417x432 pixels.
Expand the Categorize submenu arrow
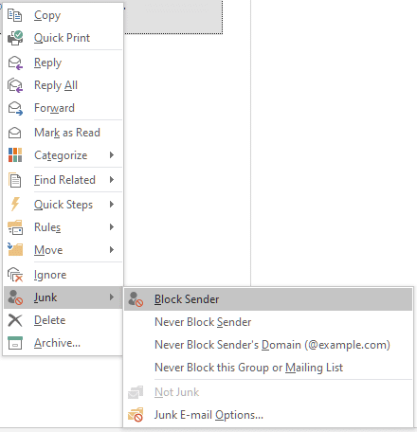click(x=111, y=155)
